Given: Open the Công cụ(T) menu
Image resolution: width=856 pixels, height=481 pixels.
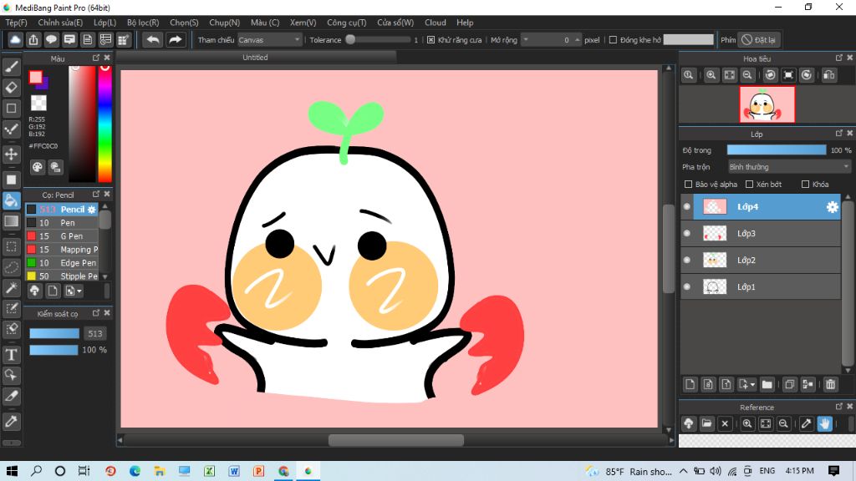Looking at the screenshot, I should (346, 23).
